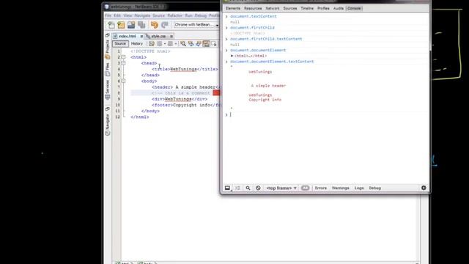Open the Services side panel in NetBeans

click(108, 89)
